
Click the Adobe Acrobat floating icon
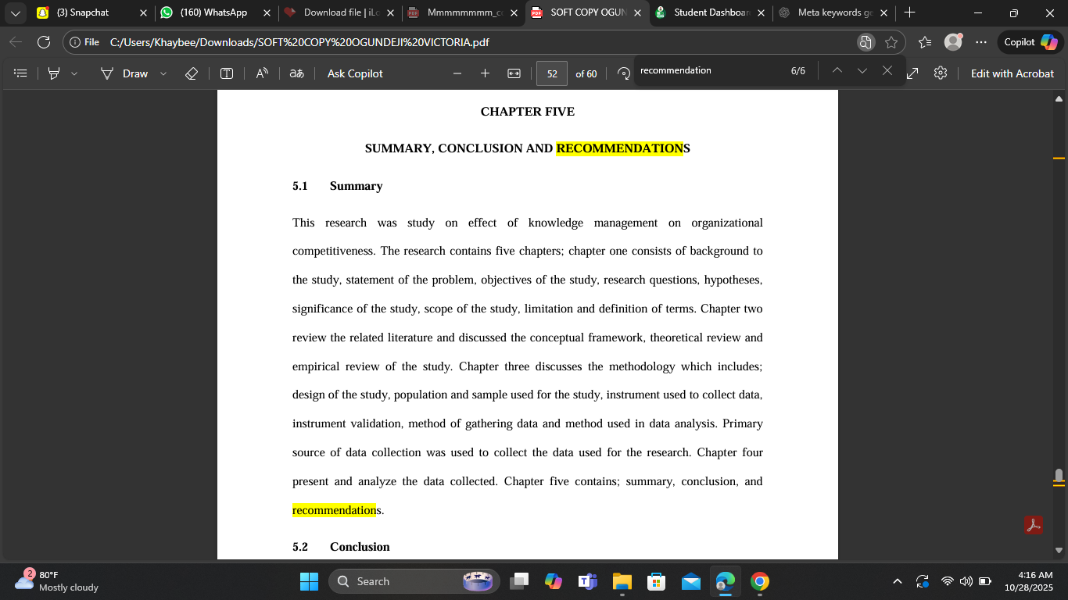point(1034,525)
